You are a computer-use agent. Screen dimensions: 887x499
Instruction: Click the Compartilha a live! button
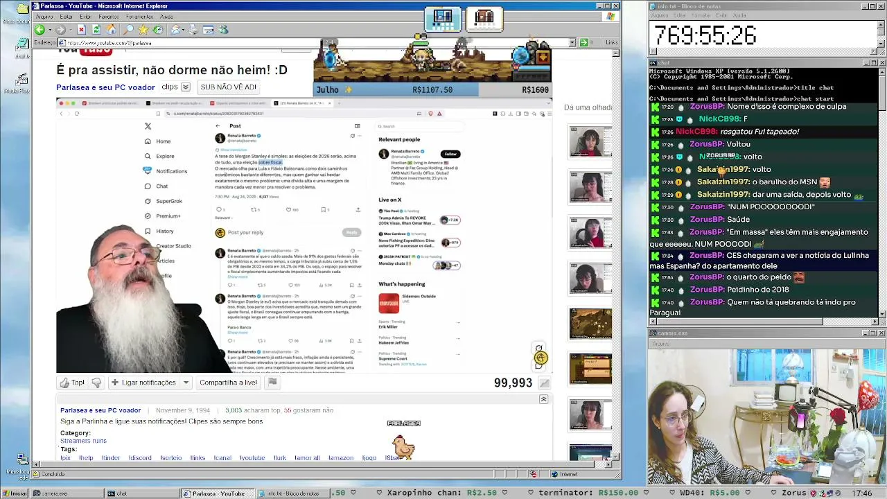pos(228,383)
